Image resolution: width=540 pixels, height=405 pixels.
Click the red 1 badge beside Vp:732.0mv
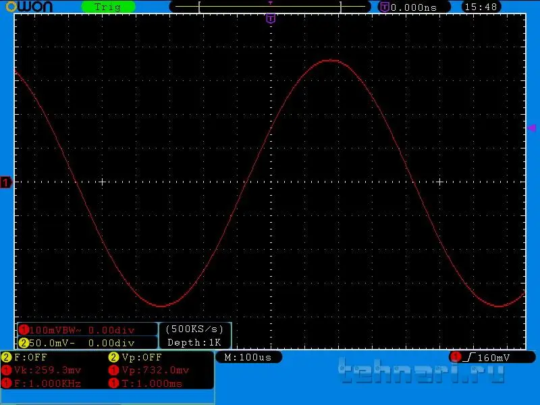pyautogui.click(x=113, y=370)
